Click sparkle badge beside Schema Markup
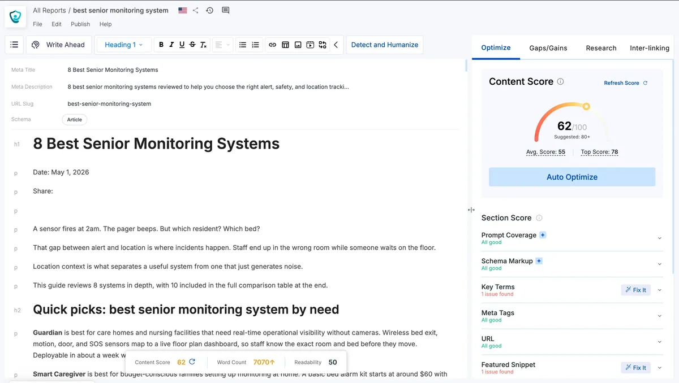679x383 pixels. 539,261
